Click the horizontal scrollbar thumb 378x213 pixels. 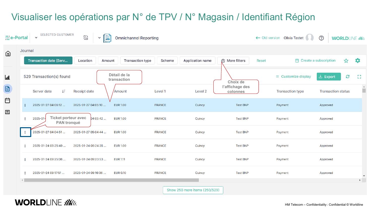(111, 180)
